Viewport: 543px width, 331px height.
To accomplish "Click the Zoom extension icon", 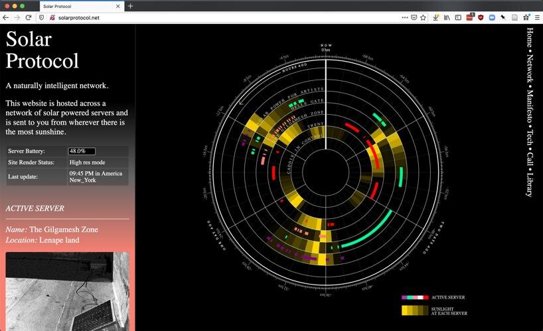I will click(492, 18).
